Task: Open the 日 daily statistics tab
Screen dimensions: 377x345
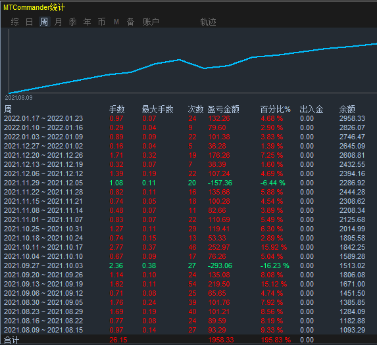Action: (30, 22)
